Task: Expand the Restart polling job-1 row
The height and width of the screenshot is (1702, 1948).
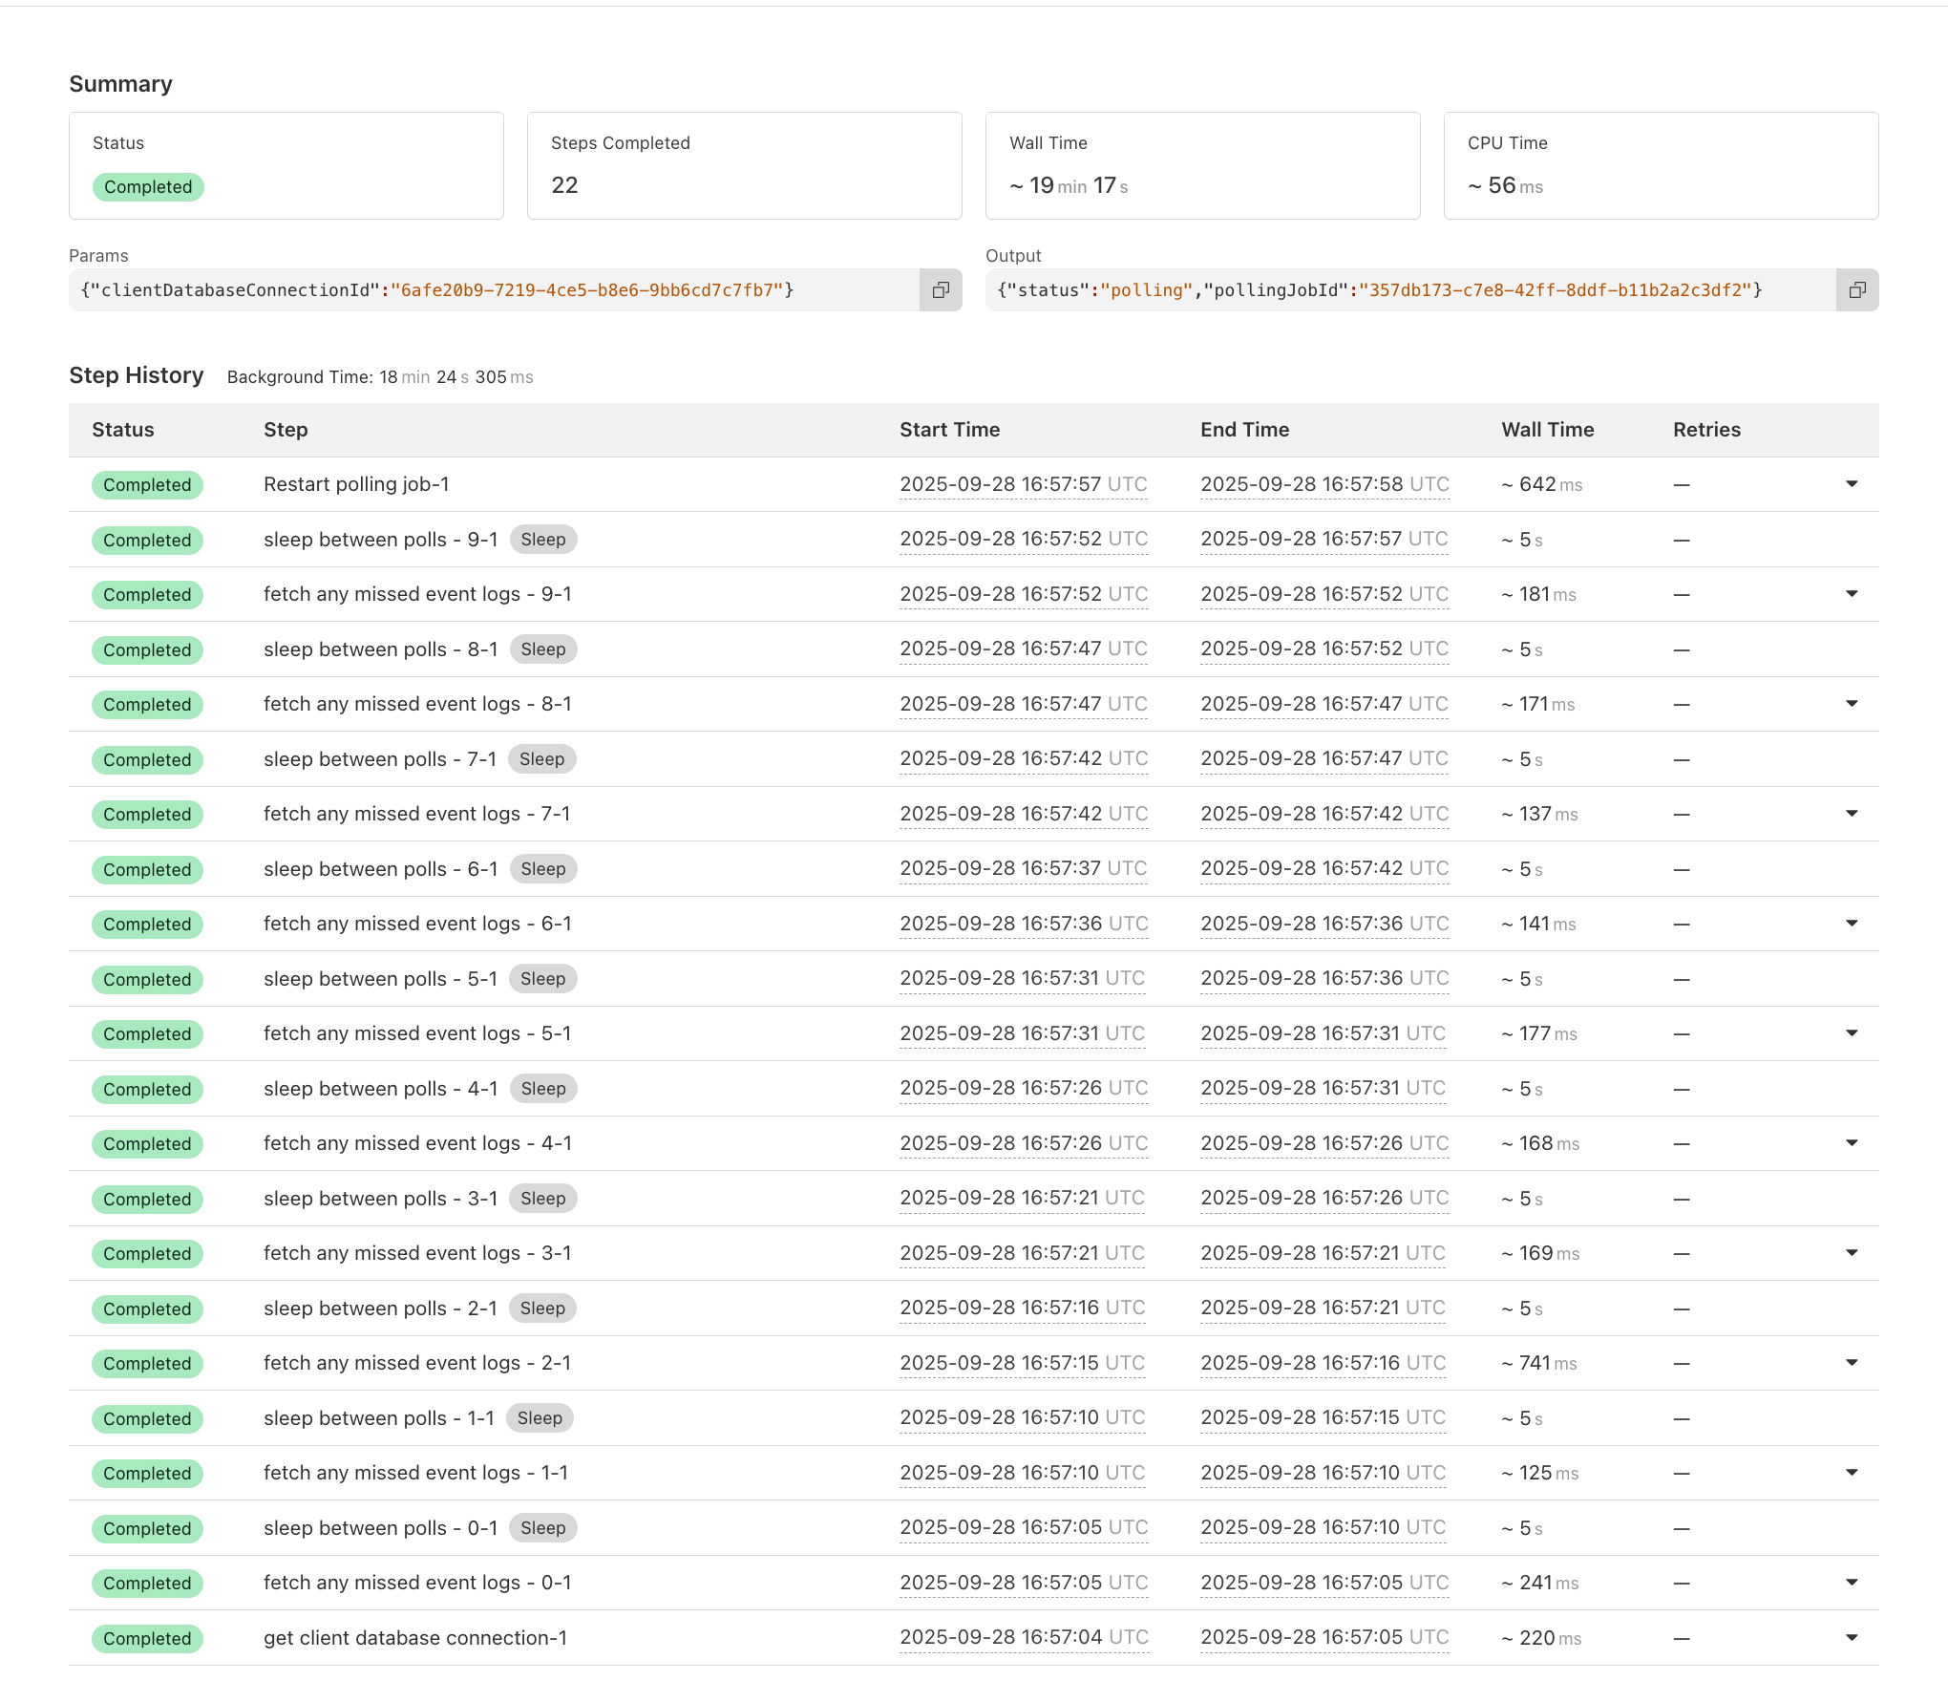Action: [1852, 484]
